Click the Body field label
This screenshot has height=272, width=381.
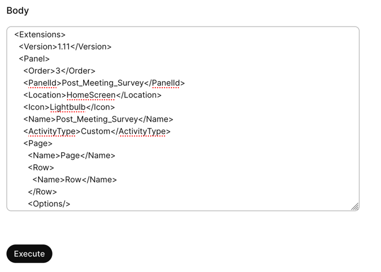[17, 10]
